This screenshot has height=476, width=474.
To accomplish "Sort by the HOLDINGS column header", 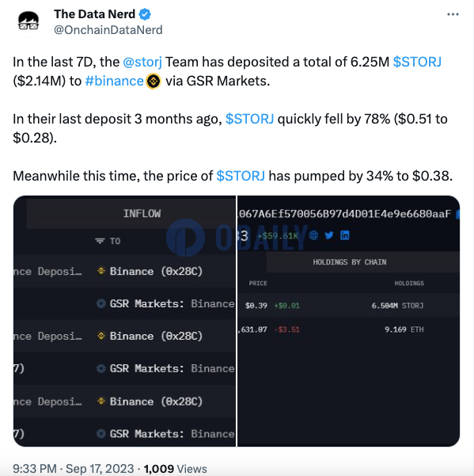I will pyautogui.click(x=409, y=284).
